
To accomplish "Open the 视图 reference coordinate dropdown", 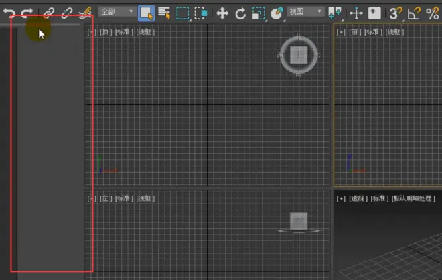I will 305,12.
